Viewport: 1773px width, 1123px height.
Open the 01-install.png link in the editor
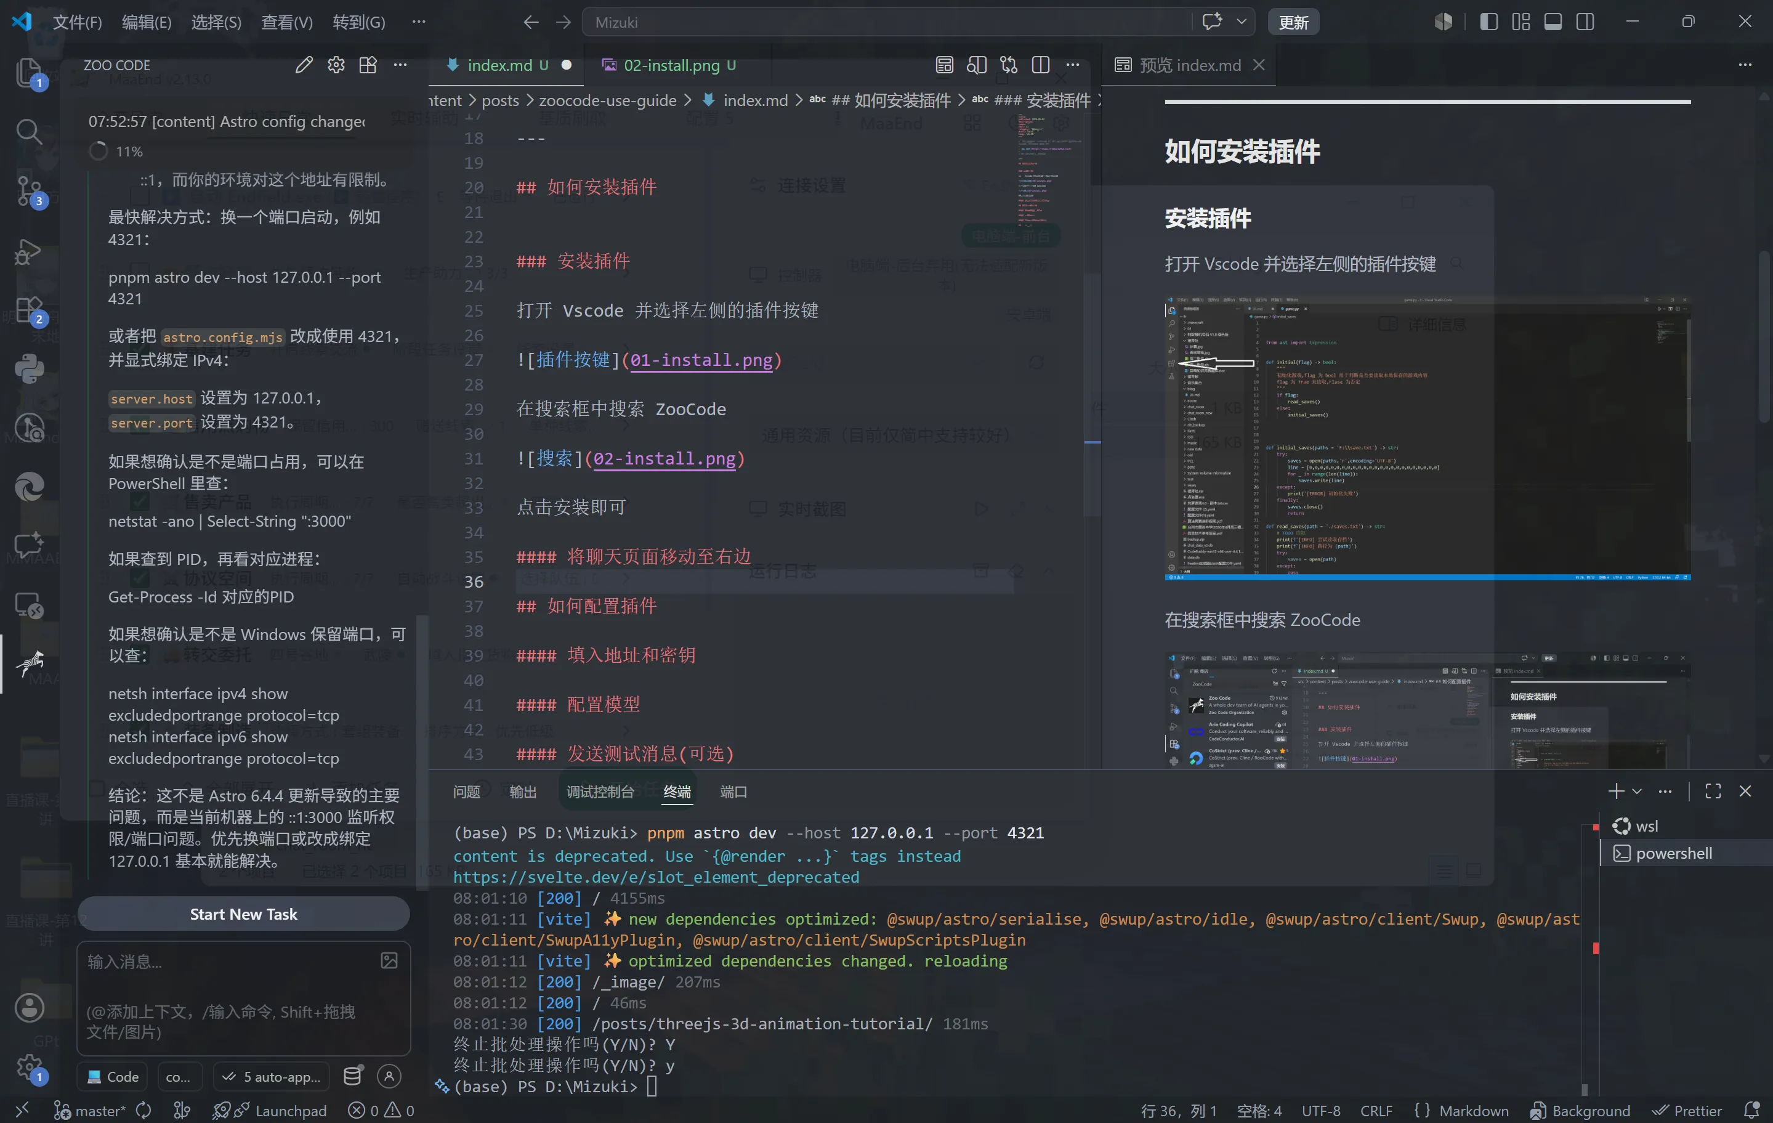(x=701, y=359)
